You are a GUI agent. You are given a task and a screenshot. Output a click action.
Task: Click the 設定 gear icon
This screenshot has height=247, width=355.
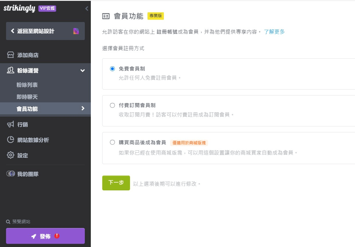[x=10, y=155]
